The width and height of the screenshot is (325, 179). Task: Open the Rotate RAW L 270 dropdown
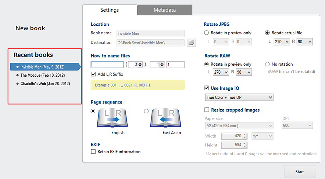tap(221, 72)
